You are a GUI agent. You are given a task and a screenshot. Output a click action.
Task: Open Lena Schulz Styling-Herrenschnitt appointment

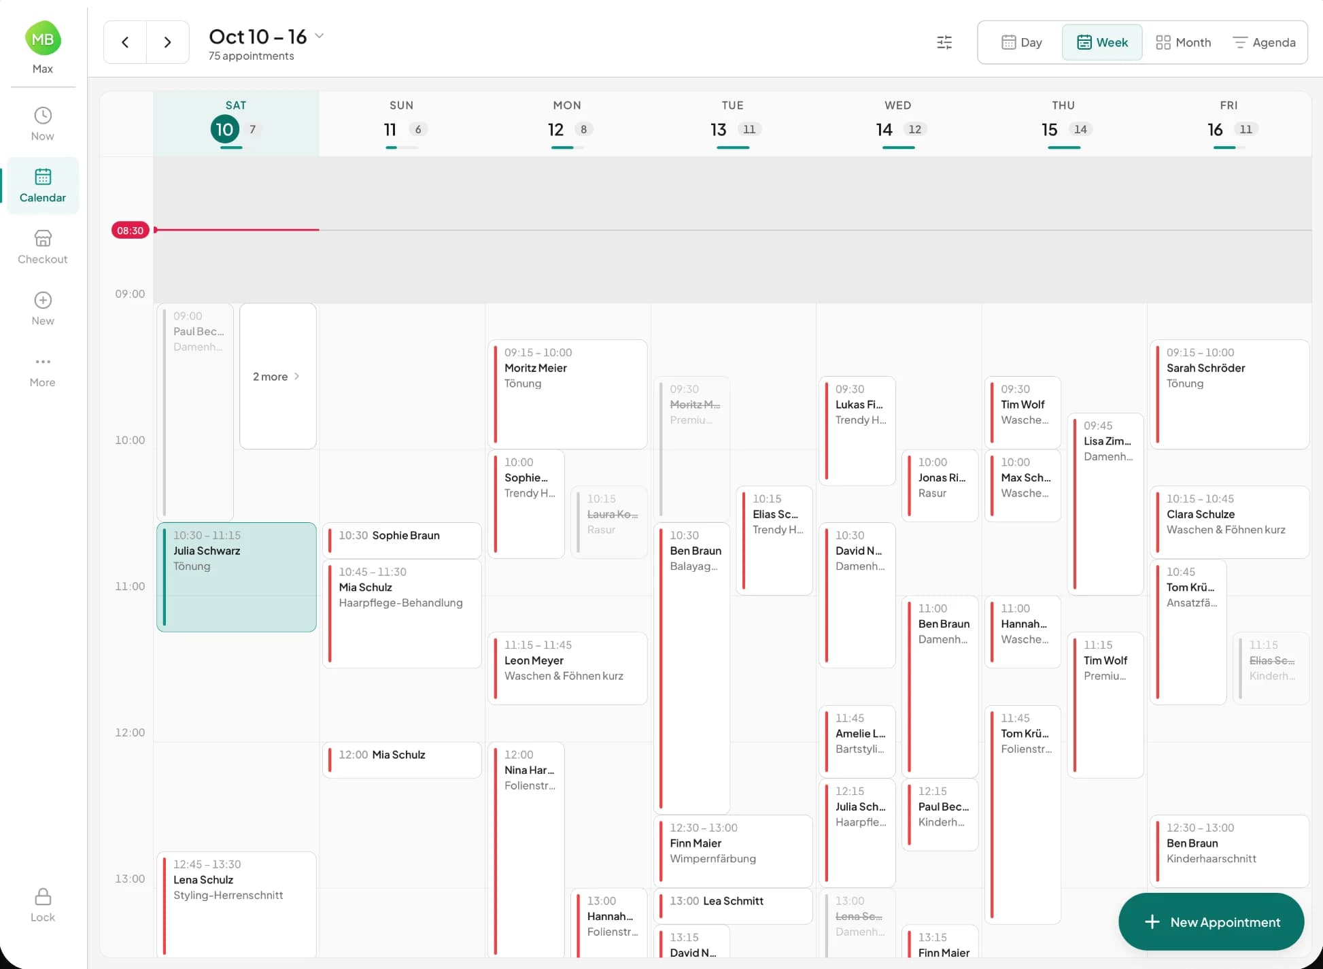click(x=237, y=904)
